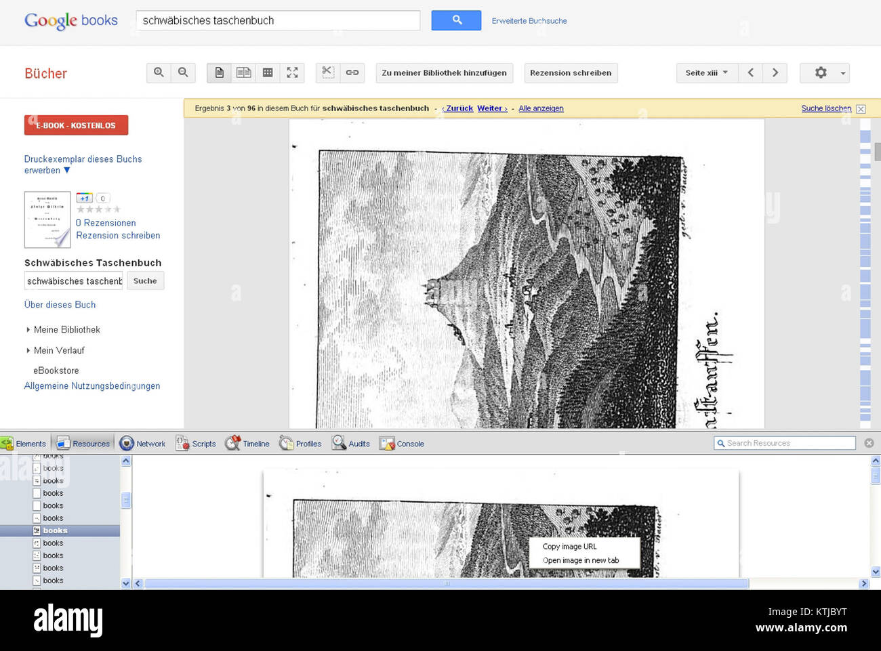Open the Console devtools tab

402,444
